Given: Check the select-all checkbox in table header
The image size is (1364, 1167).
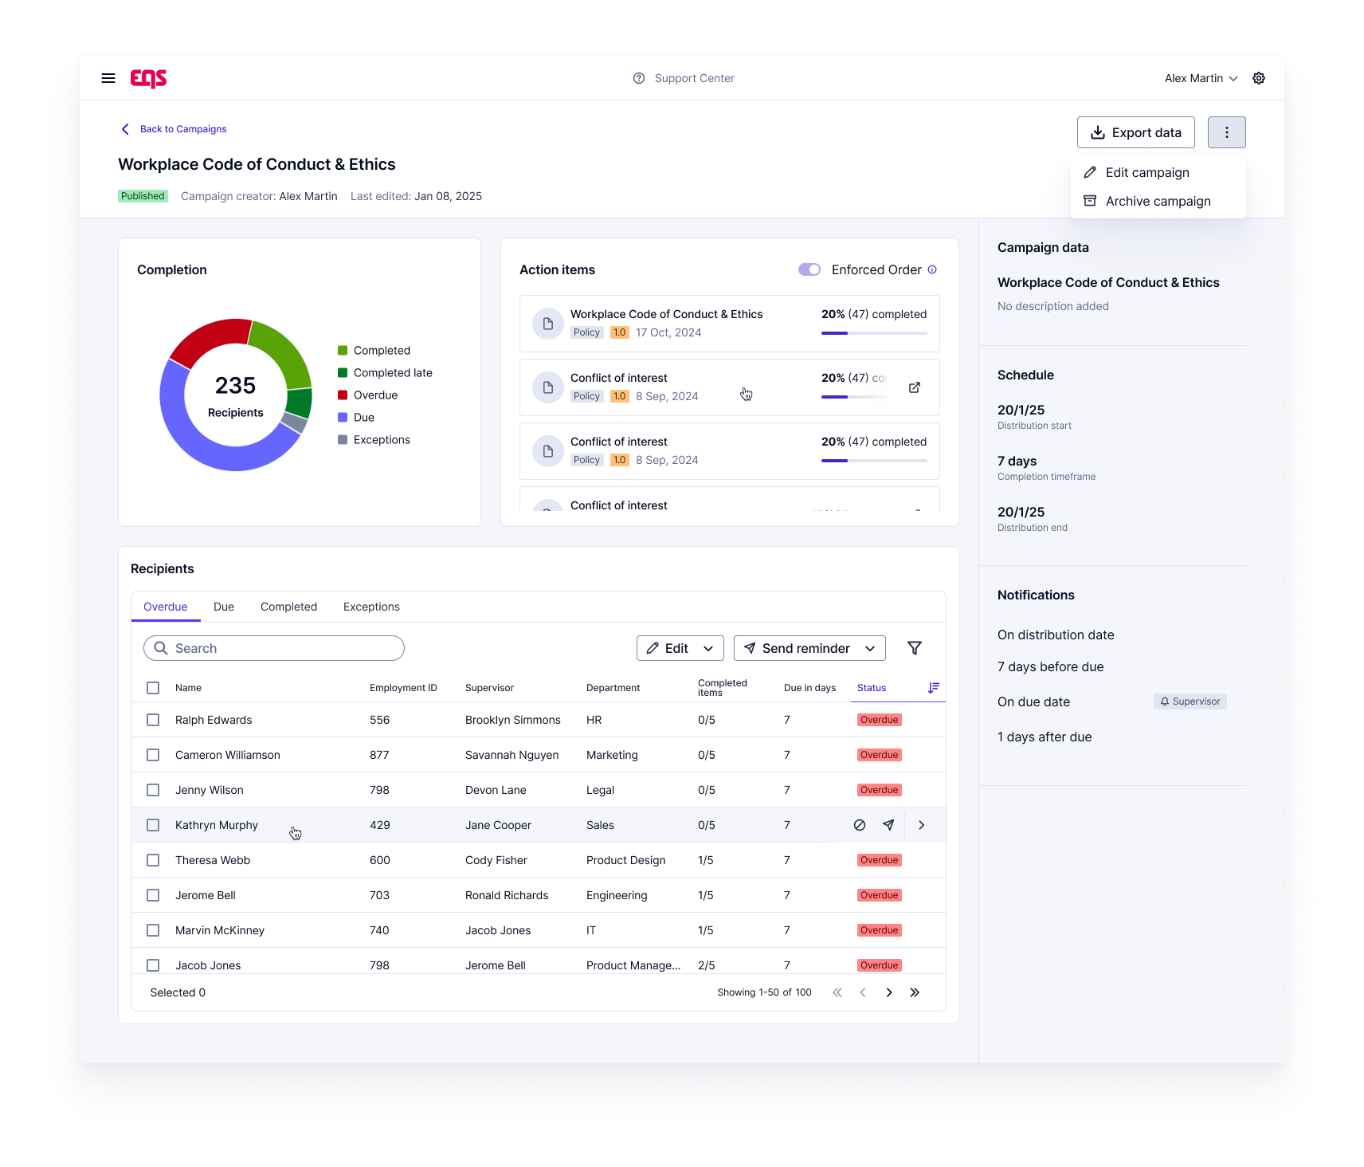Looking at the screenshot, I should [x=153, y=688].
